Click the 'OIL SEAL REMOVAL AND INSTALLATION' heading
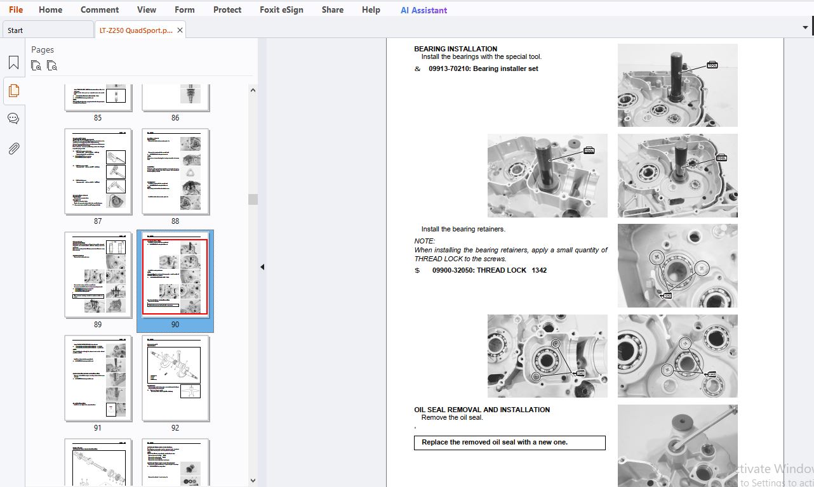Viewport: 814px width, 487px height. [482, 410]
